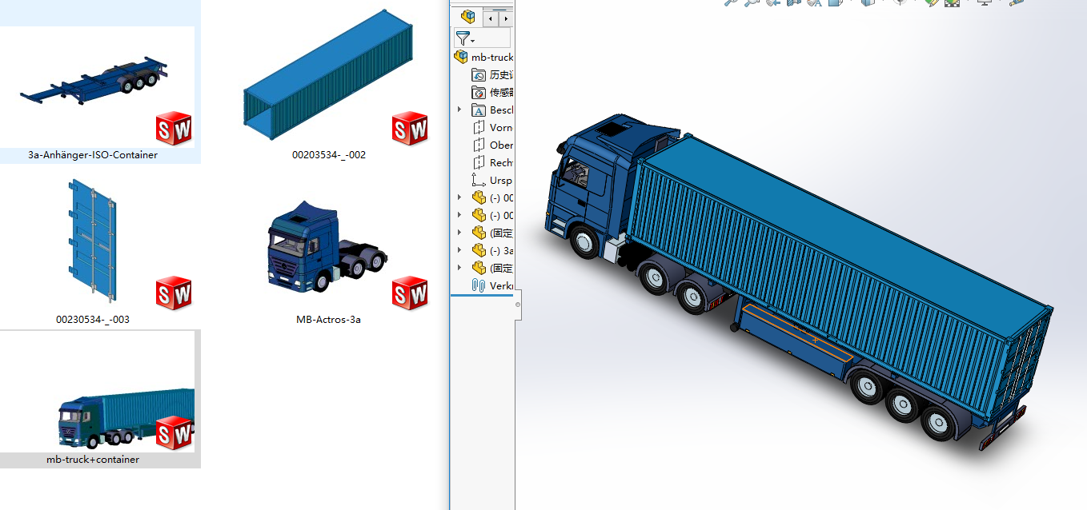Screen dimensions: 1087x510
Task: Click the '00230534-_-003' file name
Action: click(x=93, y=320)
